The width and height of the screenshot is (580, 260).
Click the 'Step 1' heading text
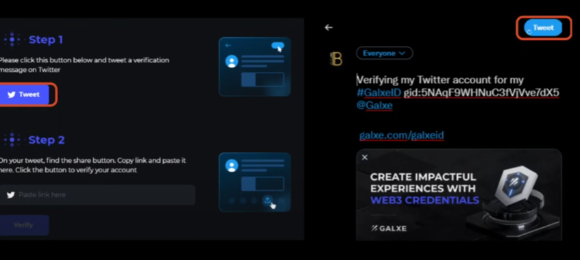pos(46,40)
